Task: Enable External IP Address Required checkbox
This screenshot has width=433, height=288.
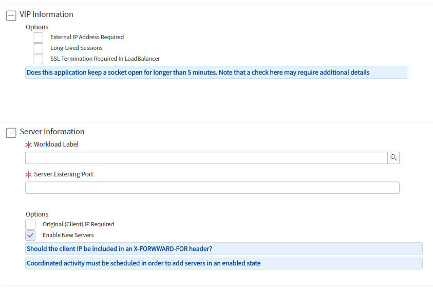Action: point(38,38)
